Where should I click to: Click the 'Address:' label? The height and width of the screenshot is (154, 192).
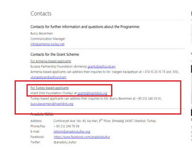click(36, 121)
